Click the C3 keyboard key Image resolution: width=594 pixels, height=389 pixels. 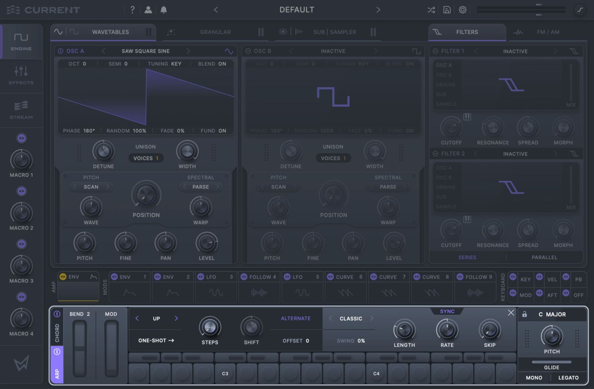[x=225, y=374]
